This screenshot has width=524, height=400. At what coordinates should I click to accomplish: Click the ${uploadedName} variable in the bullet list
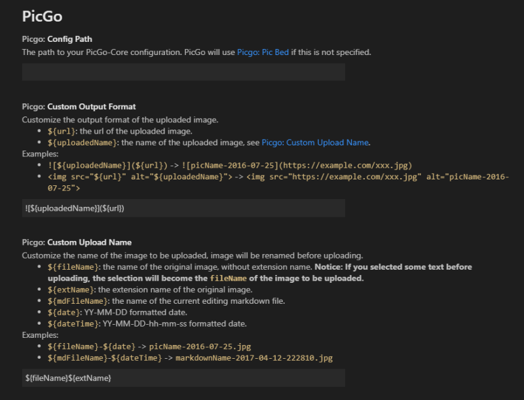tap(83, 143)
